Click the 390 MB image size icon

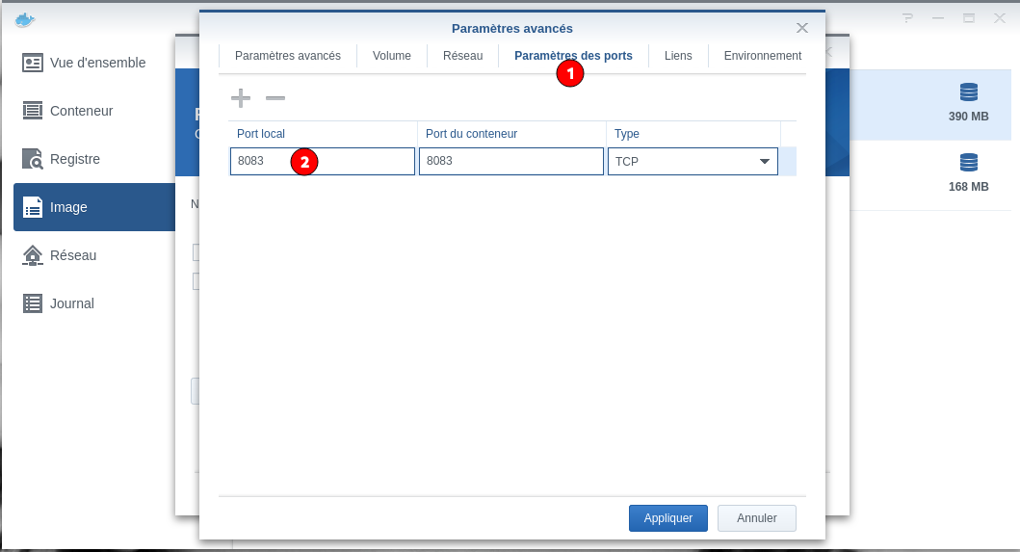968,92
